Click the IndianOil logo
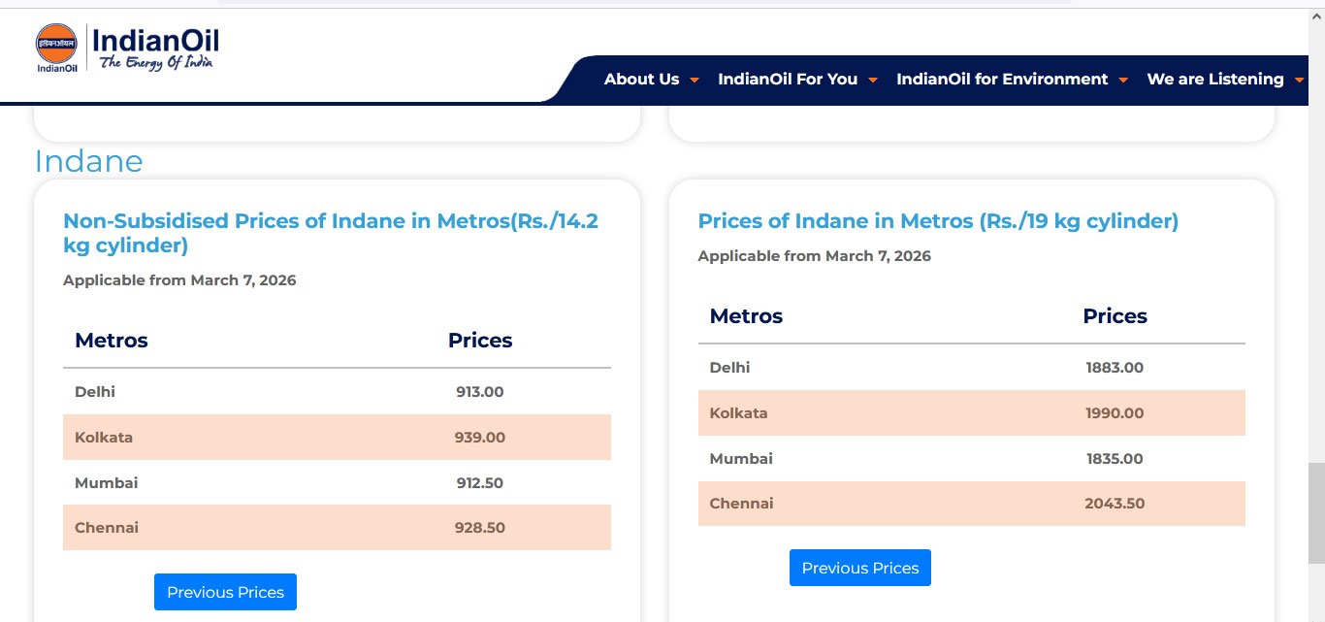This screenshot has width=1325, height=622. click(127, 49)
